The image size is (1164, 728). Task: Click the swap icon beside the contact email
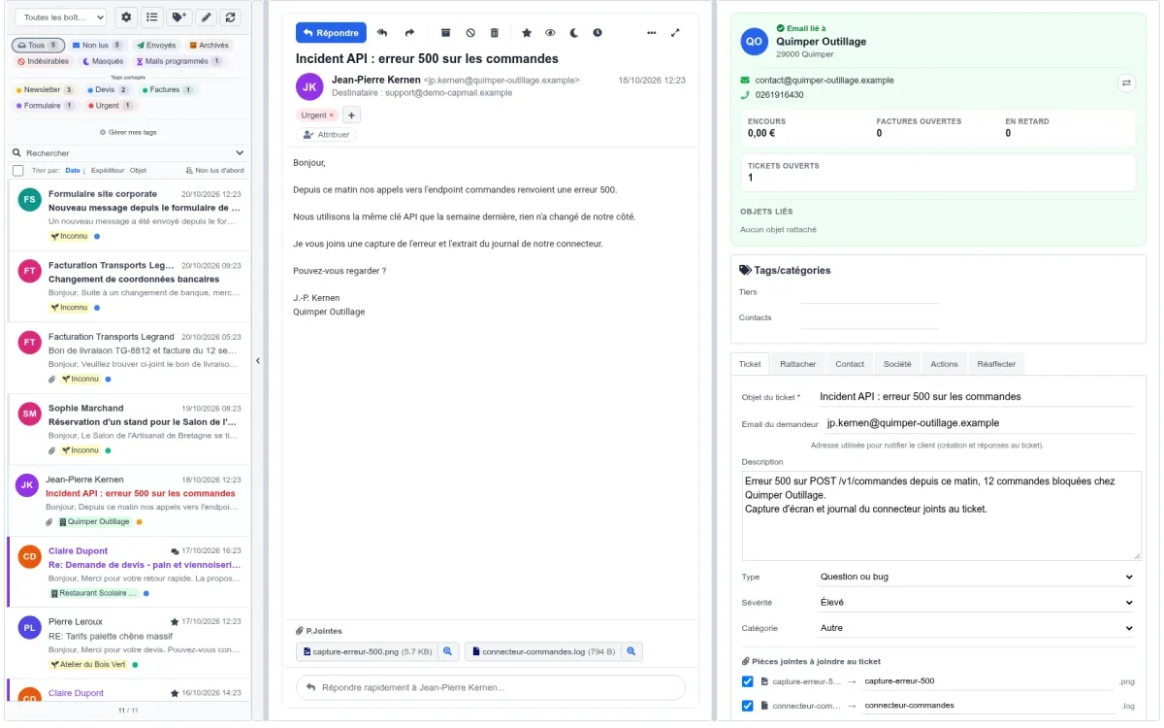tap(1126, 83)
